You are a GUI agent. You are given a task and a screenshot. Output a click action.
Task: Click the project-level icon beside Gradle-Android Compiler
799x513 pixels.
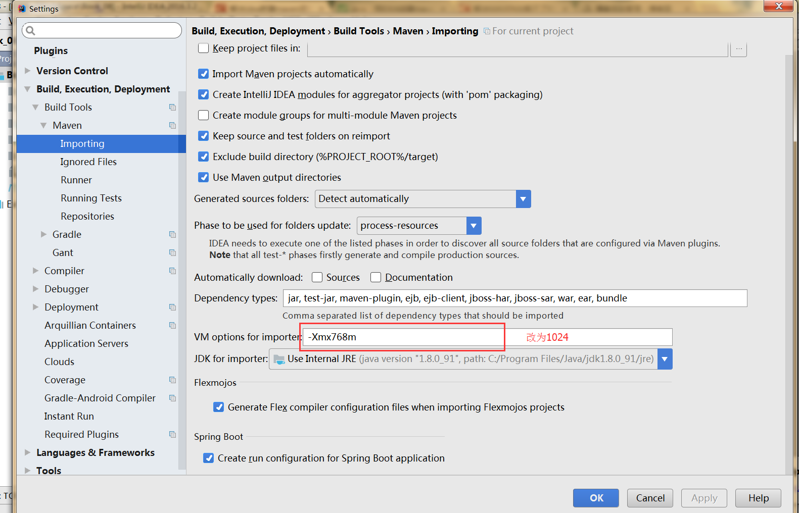172,398
